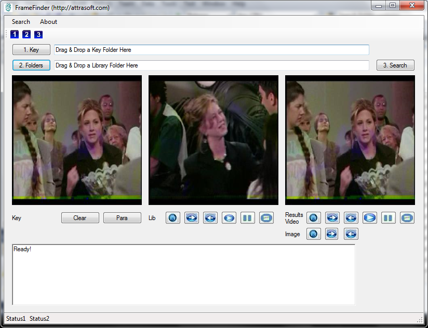This screenshot has height=328, width=428.
Task: Go to next Results Video item
Action: [332, 218]
